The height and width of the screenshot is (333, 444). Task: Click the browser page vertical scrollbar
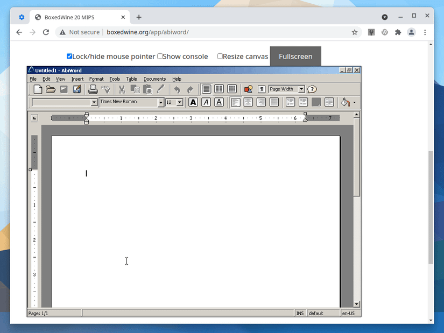pos(431,208)
